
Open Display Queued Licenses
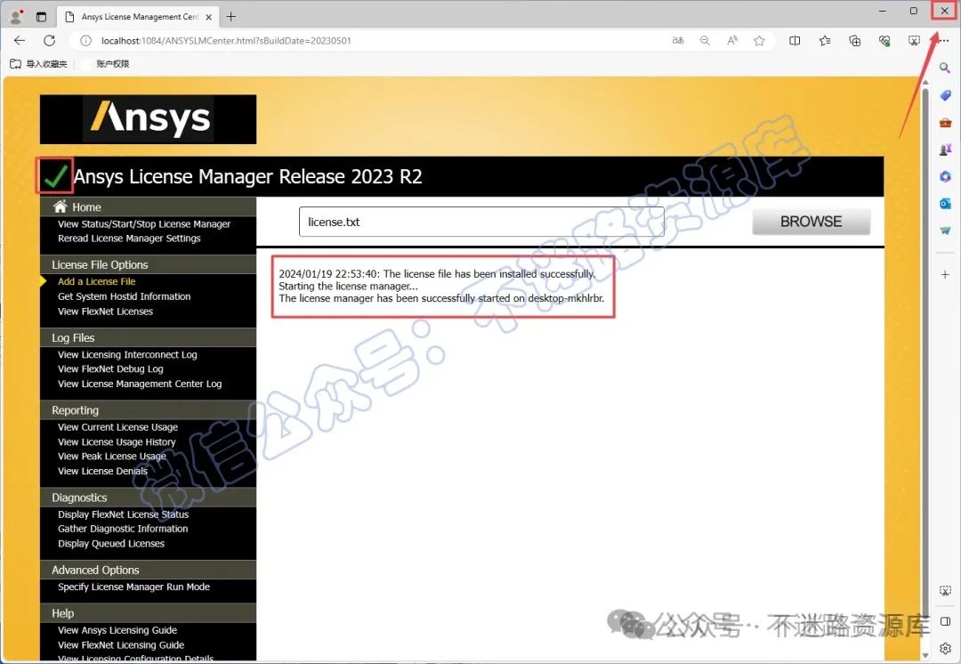coord(111,544)
